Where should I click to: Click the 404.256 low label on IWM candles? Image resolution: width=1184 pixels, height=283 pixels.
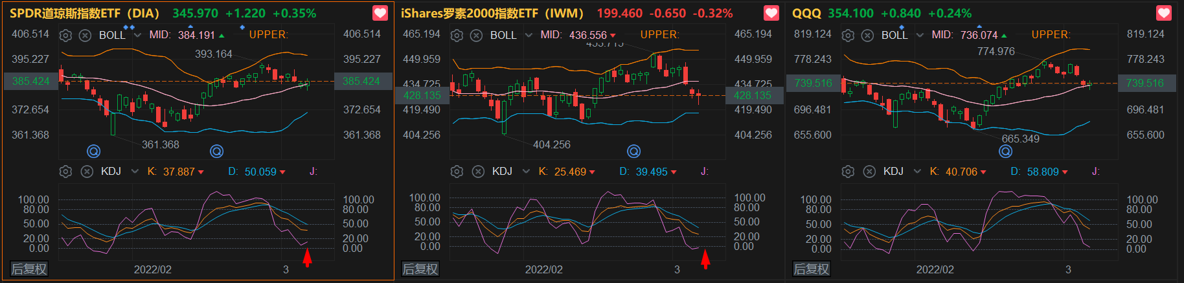click(552, 144)
